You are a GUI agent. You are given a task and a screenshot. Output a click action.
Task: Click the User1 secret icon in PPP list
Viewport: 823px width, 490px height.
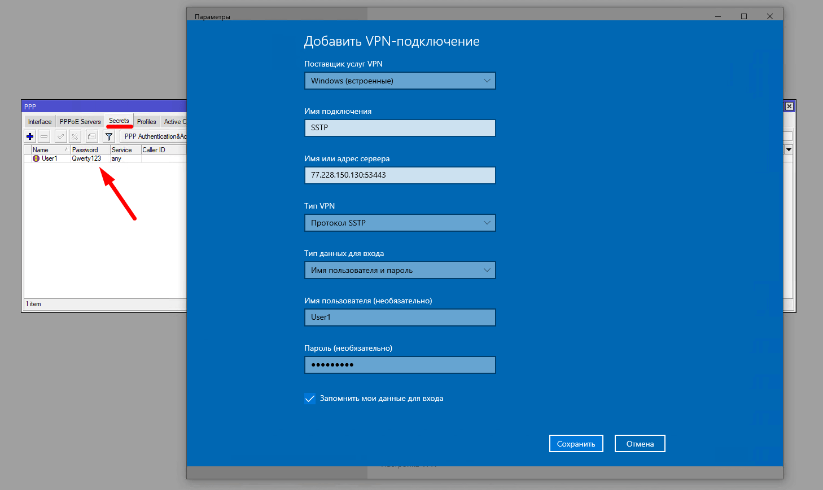tap(36, 159)
